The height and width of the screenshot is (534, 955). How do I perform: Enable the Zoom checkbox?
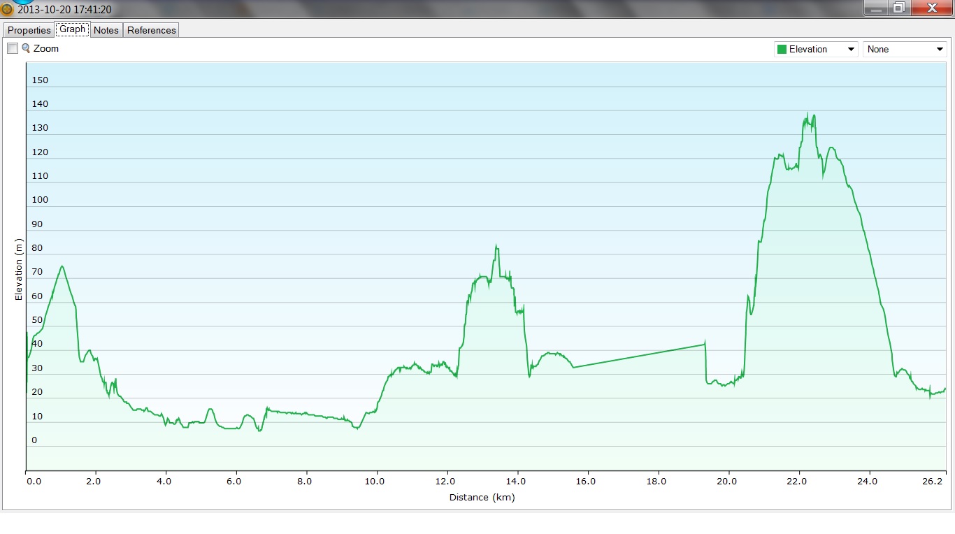[13, 48]
